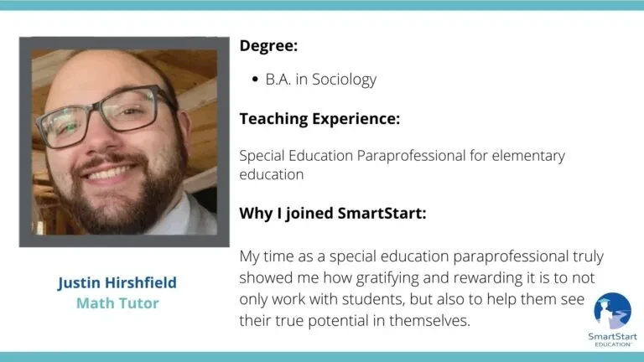Select the small EDUCATION text under SmartStart
644x362 pixels.
pyautogui.click(x=613, y=344)
